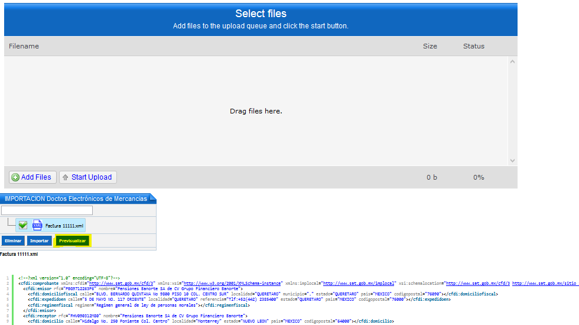This screenshot has height=325, width=579.
Task: Click the Eliminar button
Action: (13, 241)
